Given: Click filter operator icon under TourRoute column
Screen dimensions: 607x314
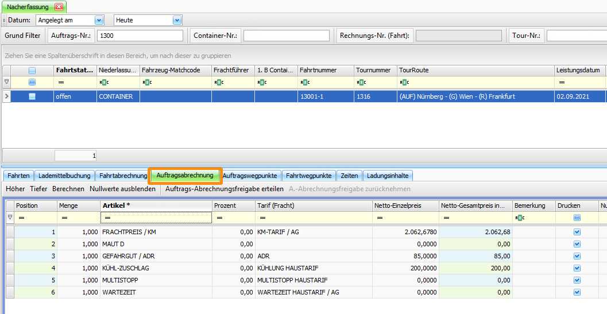Looking at the screenshot, I should [404, 82].
